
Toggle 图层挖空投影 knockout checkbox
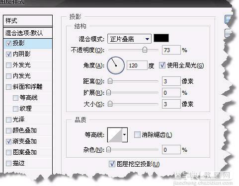coord(112,164)
